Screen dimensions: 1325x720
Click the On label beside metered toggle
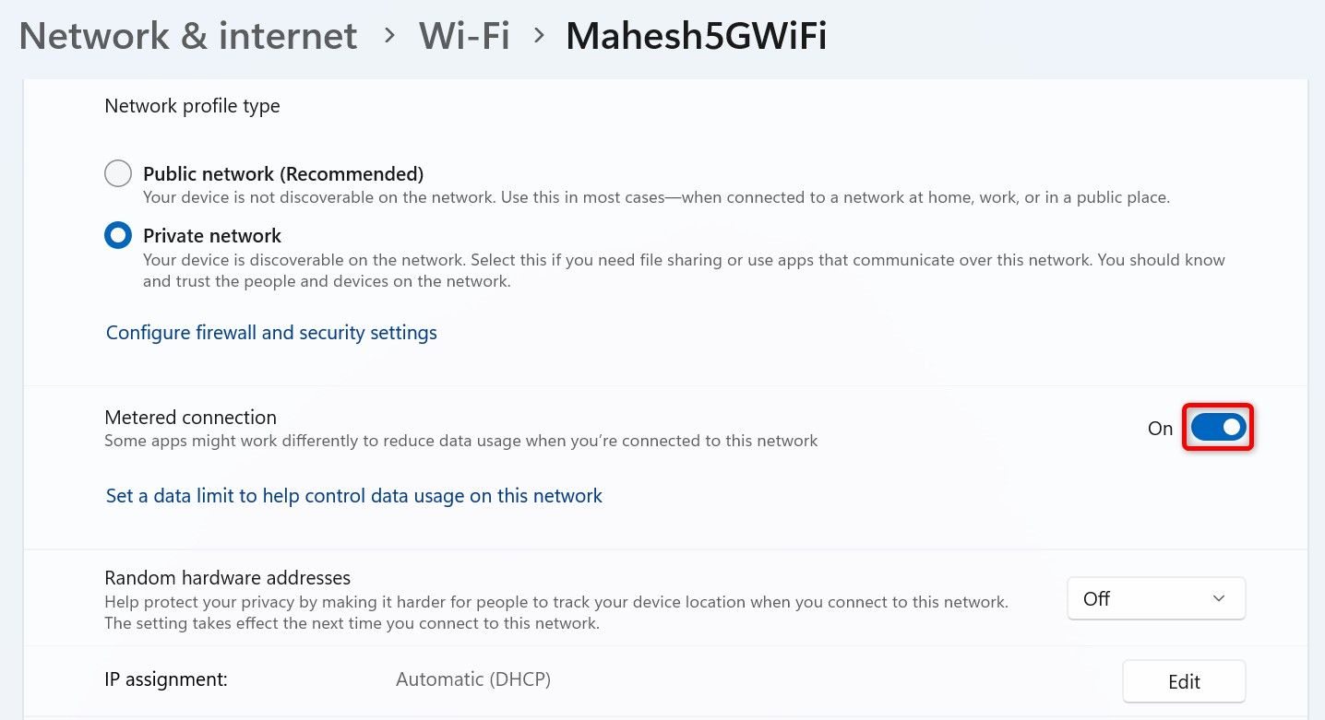pos(1160,429)
